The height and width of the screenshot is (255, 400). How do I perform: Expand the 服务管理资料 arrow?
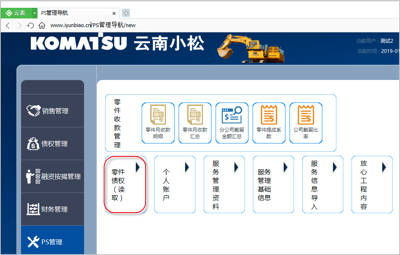(x=236, y=167)
